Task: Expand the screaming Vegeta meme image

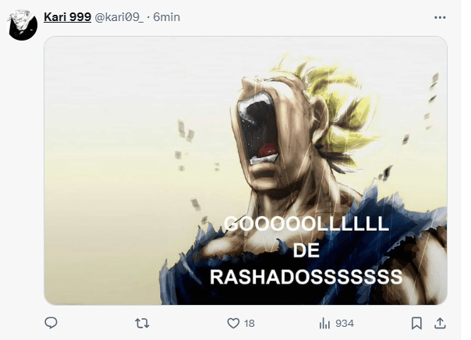Action: (246, 170)
